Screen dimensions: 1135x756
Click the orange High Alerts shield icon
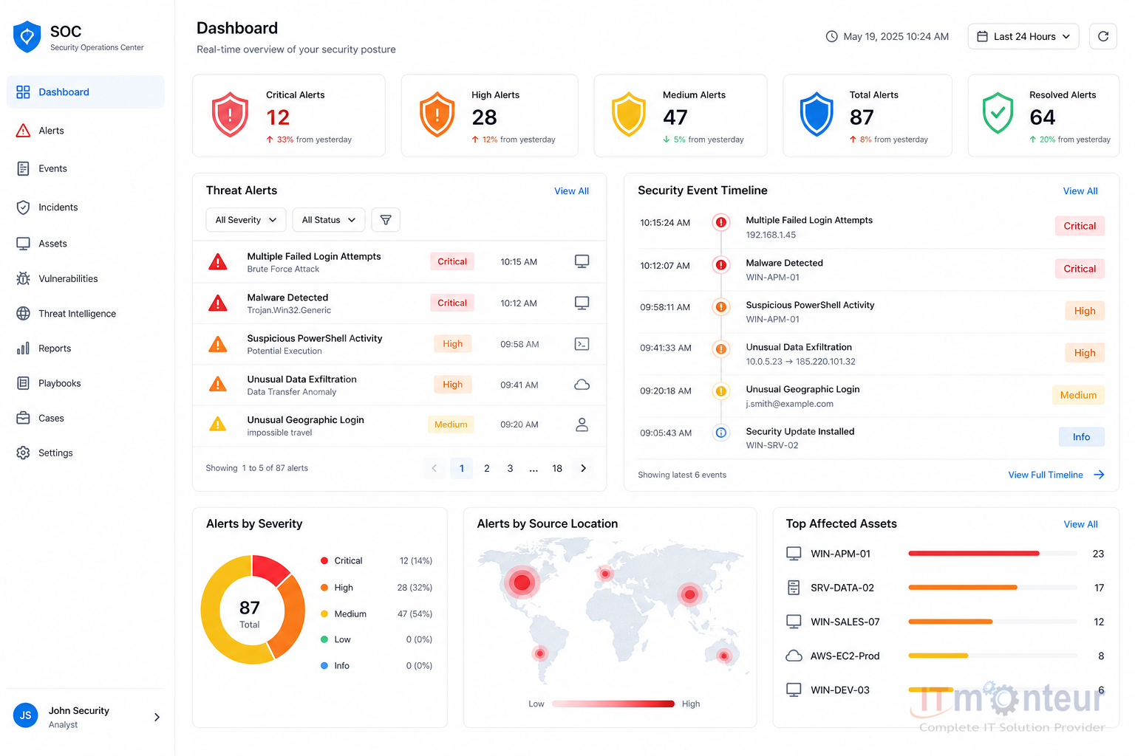437,114
